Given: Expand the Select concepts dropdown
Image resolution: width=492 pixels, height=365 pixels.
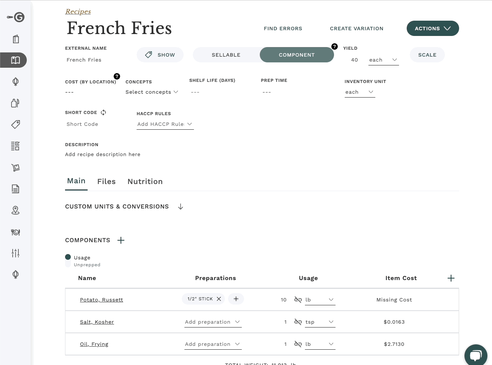Looking at the screenshot, I should (x=152, y=92).
